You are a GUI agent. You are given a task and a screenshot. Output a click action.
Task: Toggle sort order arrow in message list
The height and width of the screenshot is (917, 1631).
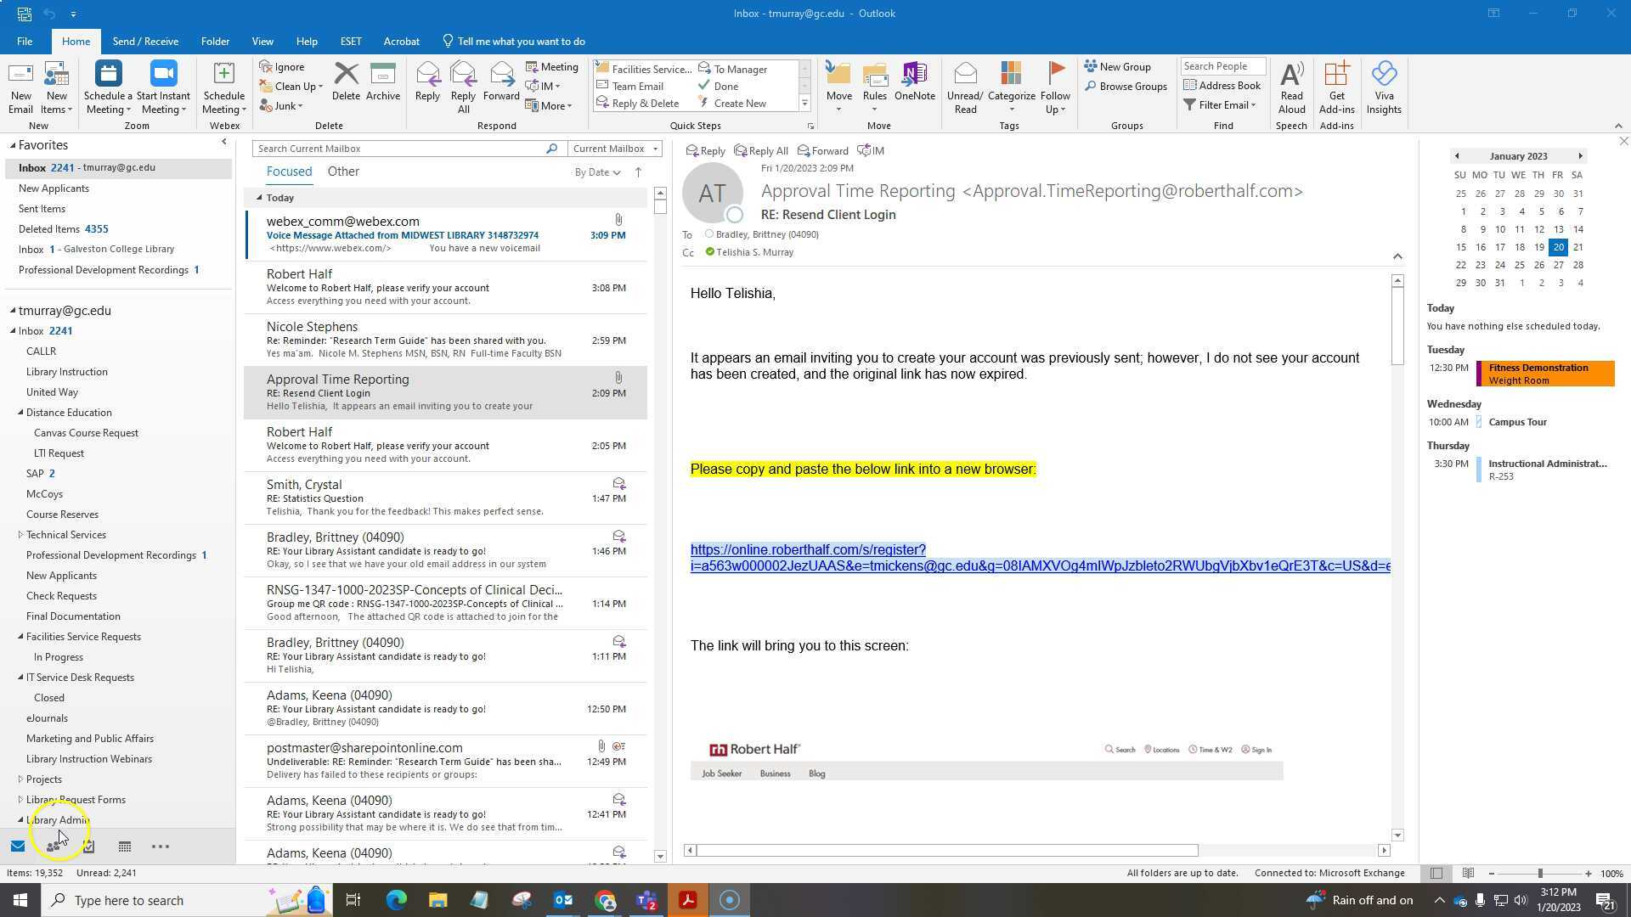(x=638, y=172)
